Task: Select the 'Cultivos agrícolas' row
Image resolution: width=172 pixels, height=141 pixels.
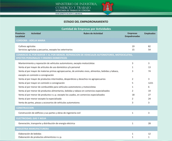Action: pos(86,46)
